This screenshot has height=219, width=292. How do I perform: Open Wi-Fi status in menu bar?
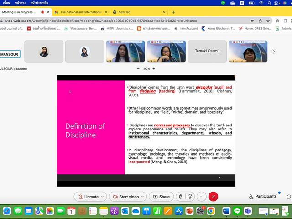click(261, 3)
